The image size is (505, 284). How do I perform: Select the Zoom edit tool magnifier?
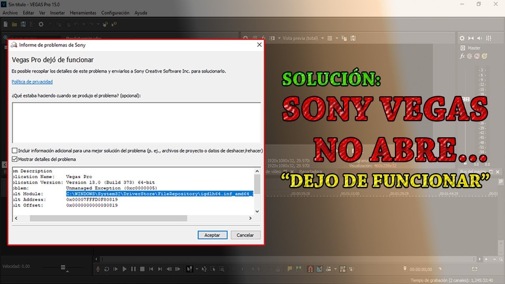coord(222,269)
